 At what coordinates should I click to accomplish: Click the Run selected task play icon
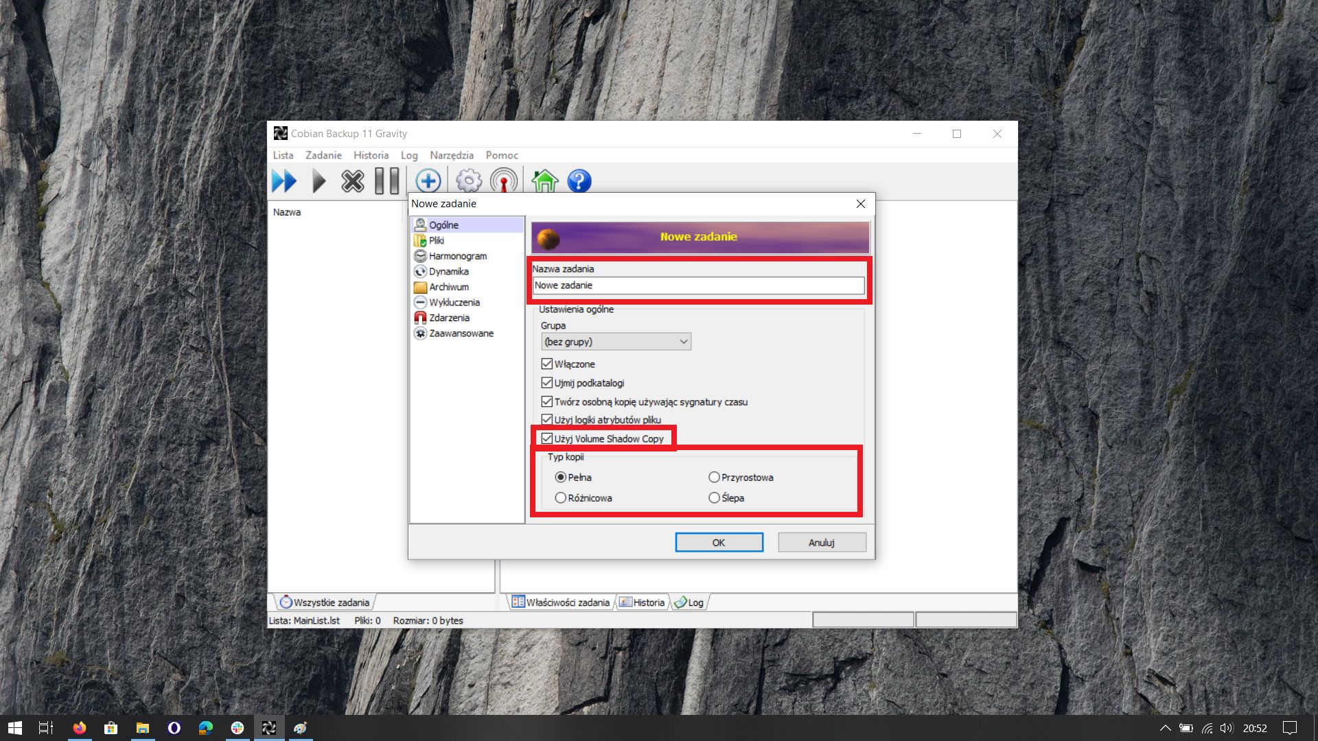319,182
